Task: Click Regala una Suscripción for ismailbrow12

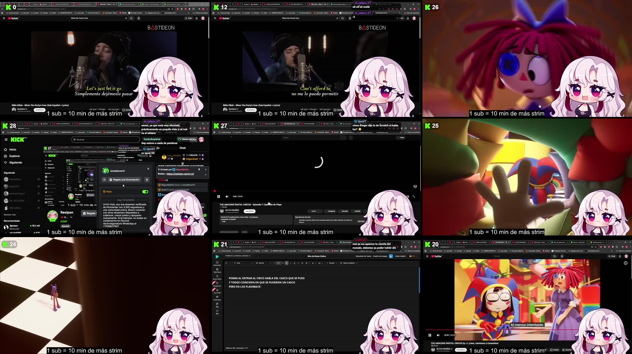Action: (123, 179)
